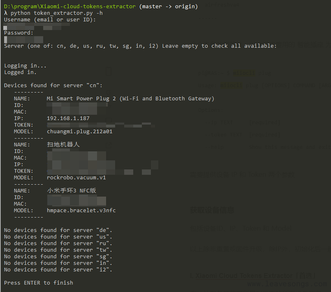Click the "Logged in." status line
This screenshot has width=331, height=292.
[x=20, y=72]
